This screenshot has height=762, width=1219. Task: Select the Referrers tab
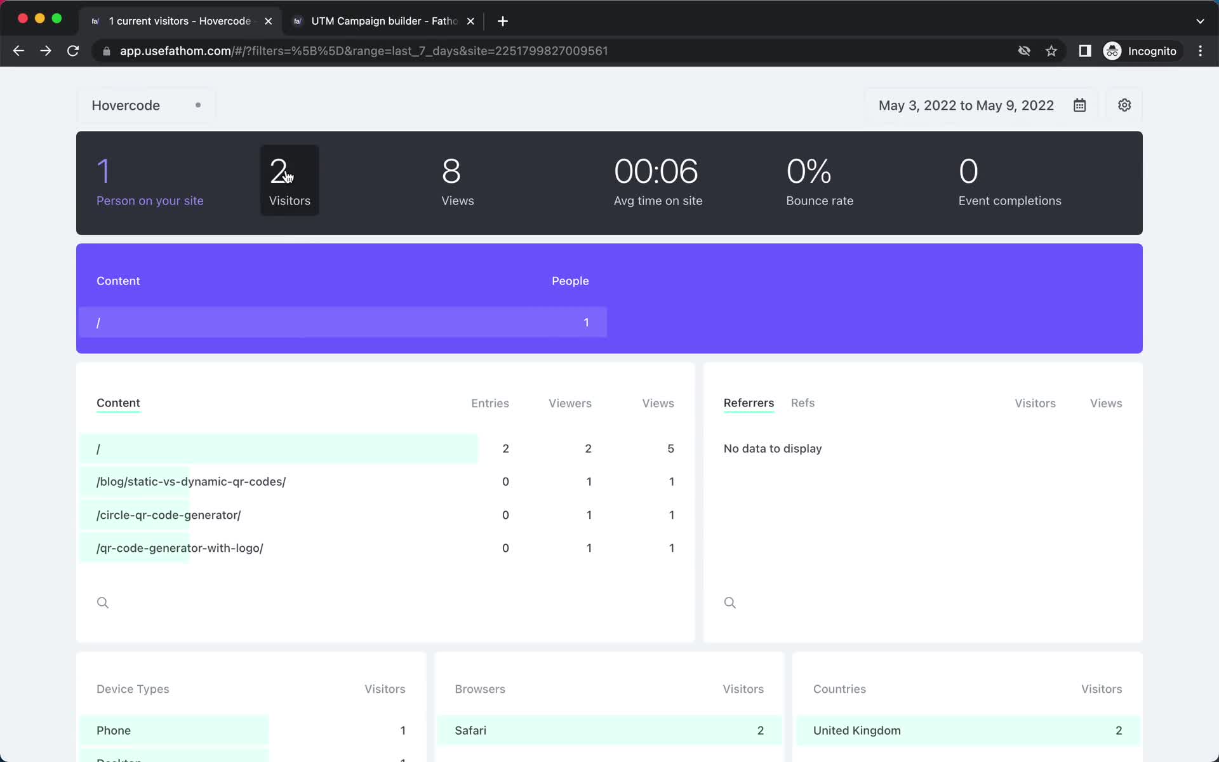point(749,402)
